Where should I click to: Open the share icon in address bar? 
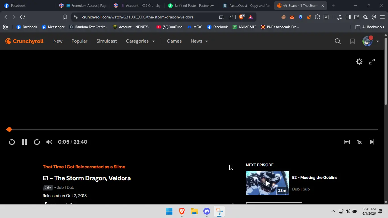coord(231,17)
